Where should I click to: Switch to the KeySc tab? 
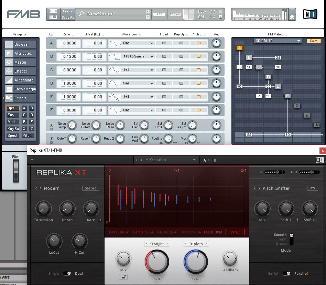click(x=13, y=129)
